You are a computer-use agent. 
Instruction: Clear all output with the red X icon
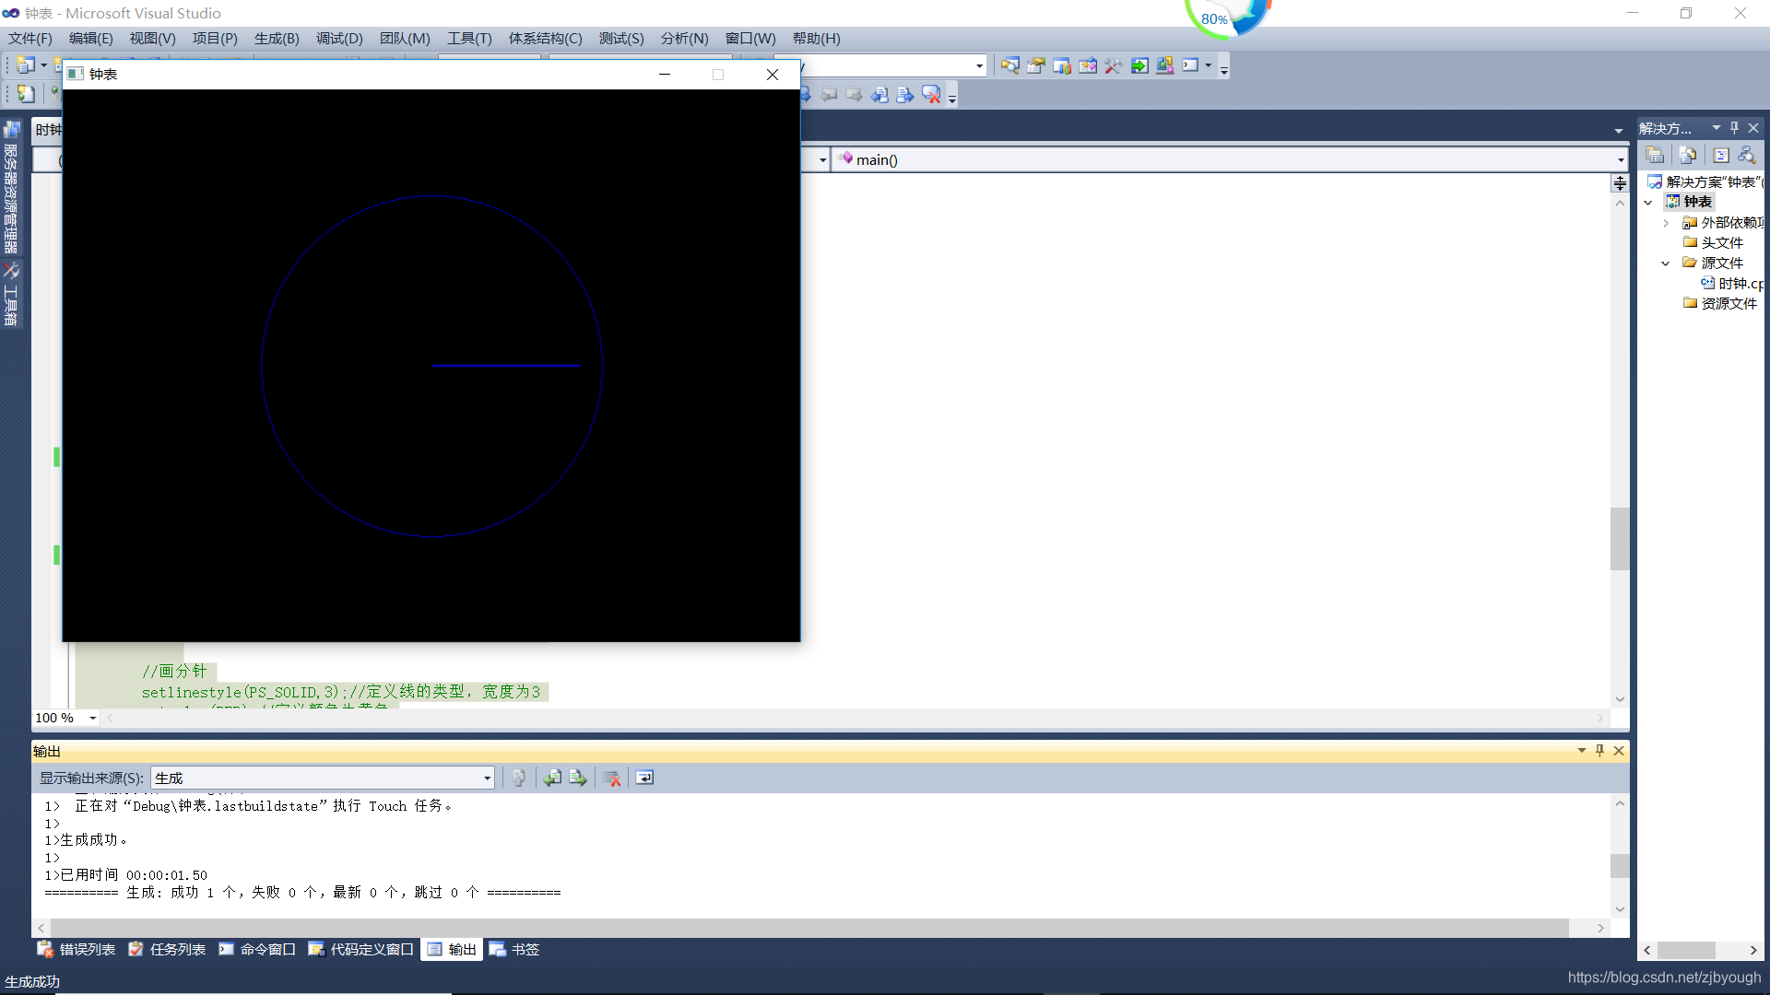pyautogui.click(x=611, y=778)
